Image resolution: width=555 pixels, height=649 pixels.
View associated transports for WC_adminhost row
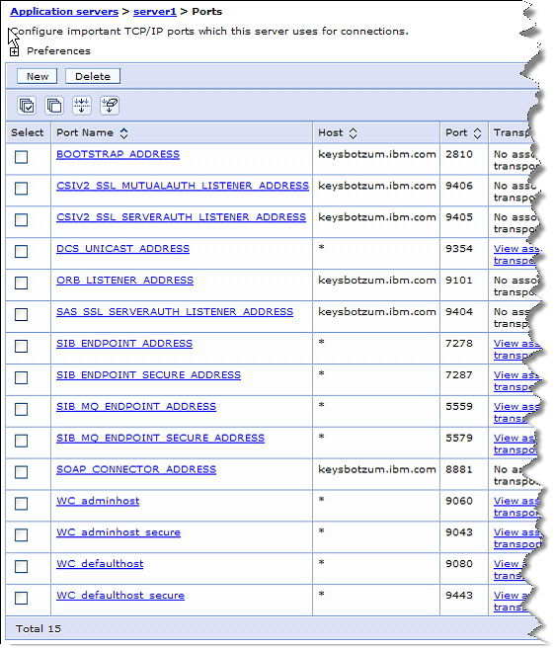tap(515, 507)
